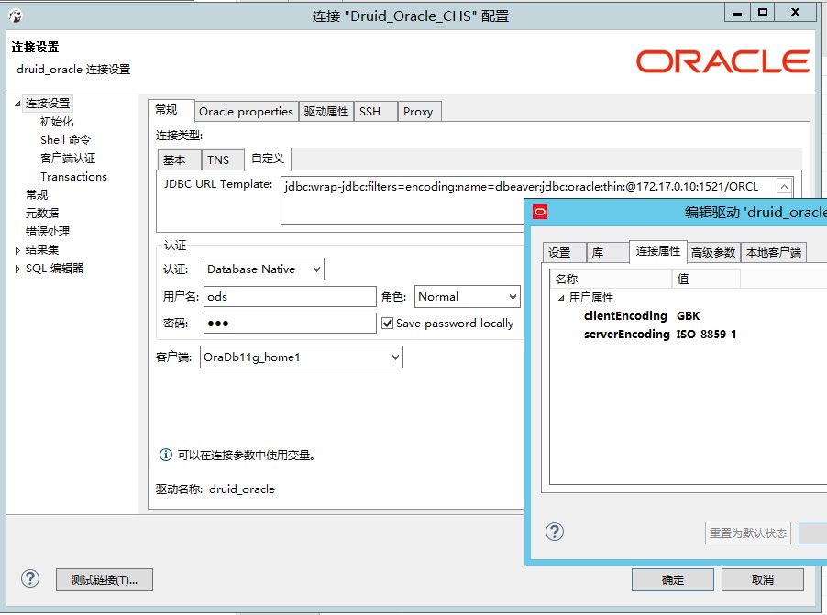The image size is (827, 615).
Task: Open the 高级参数 tab in driver dialog
Action: point(713,253)
